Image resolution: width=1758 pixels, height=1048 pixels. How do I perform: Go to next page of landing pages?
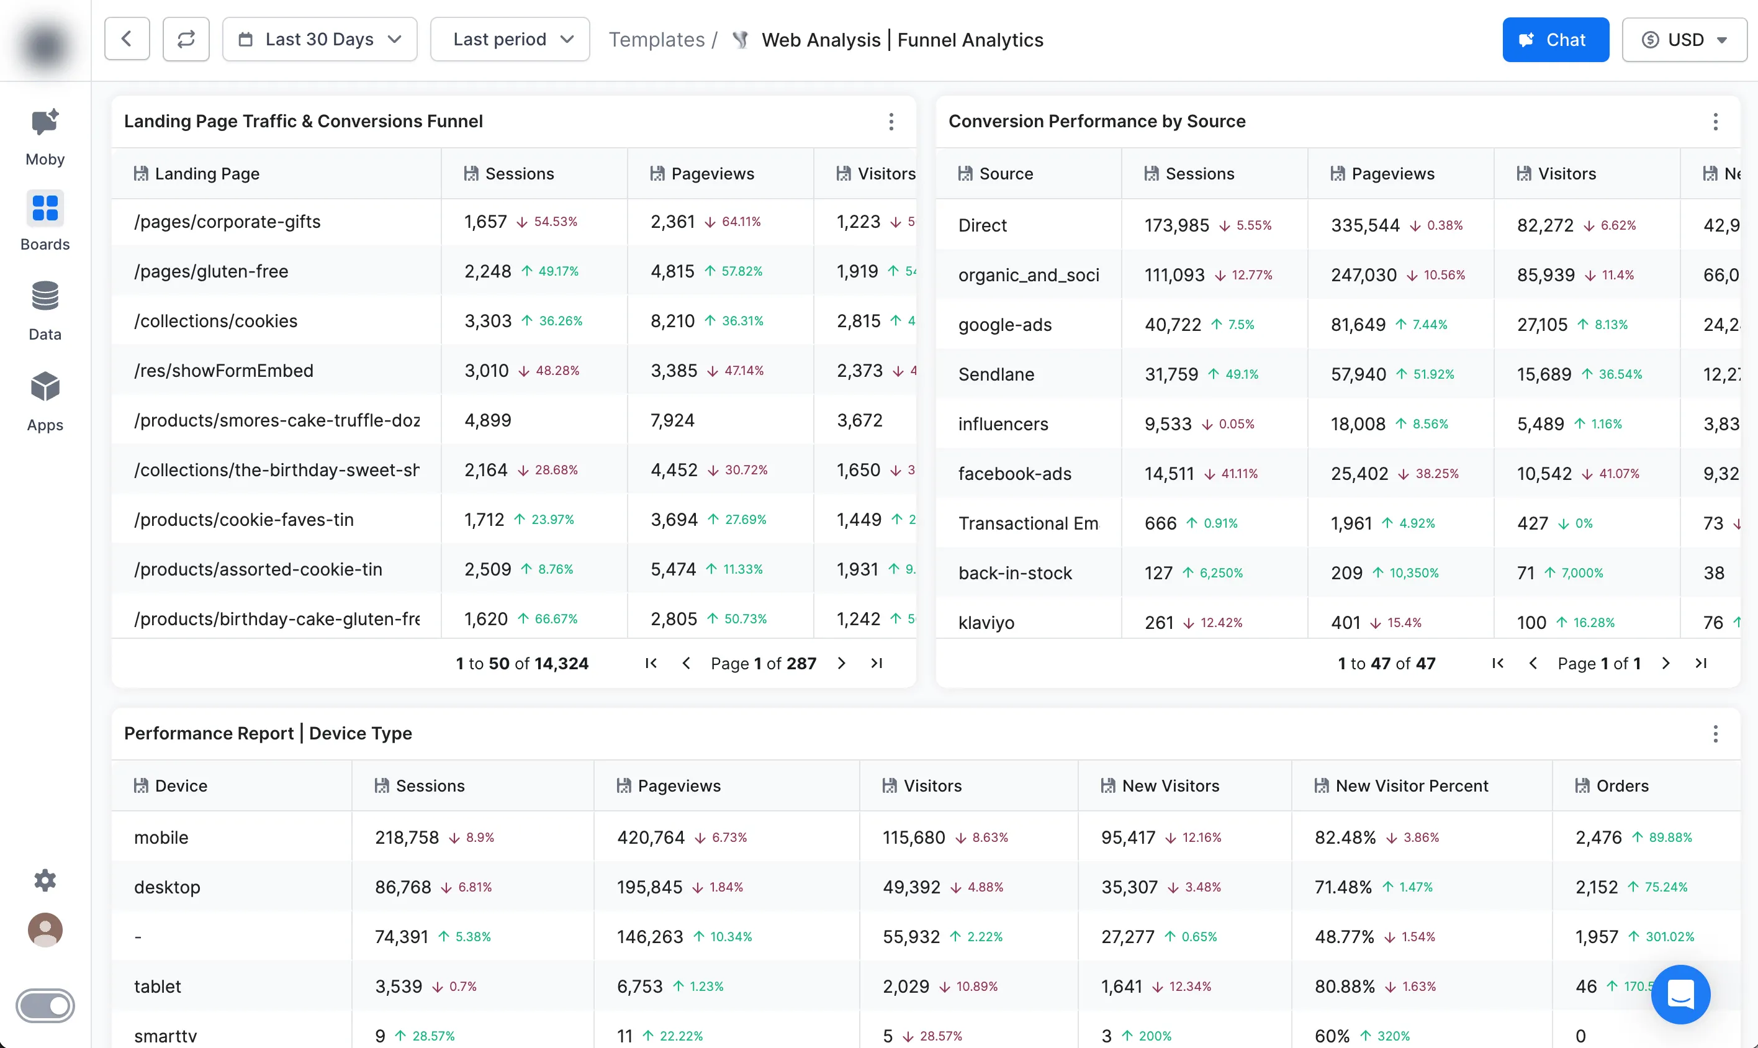point(841,663)
